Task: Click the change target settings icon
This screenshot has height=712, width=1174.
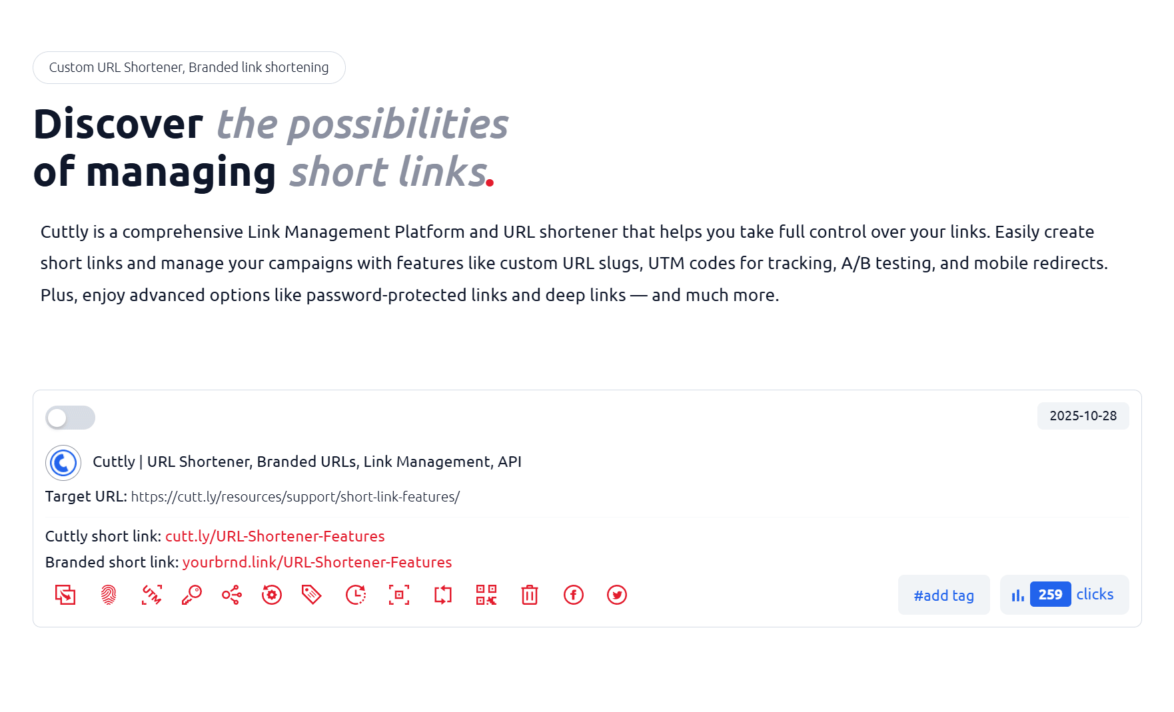Action: coord(271,595)
